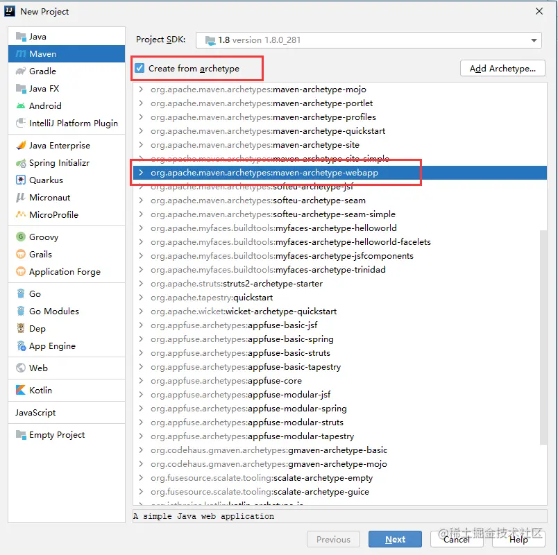The height and width of the screenshot is (555, 558).
Task: Click the Go gopher icon
Action: pos(21,293)
